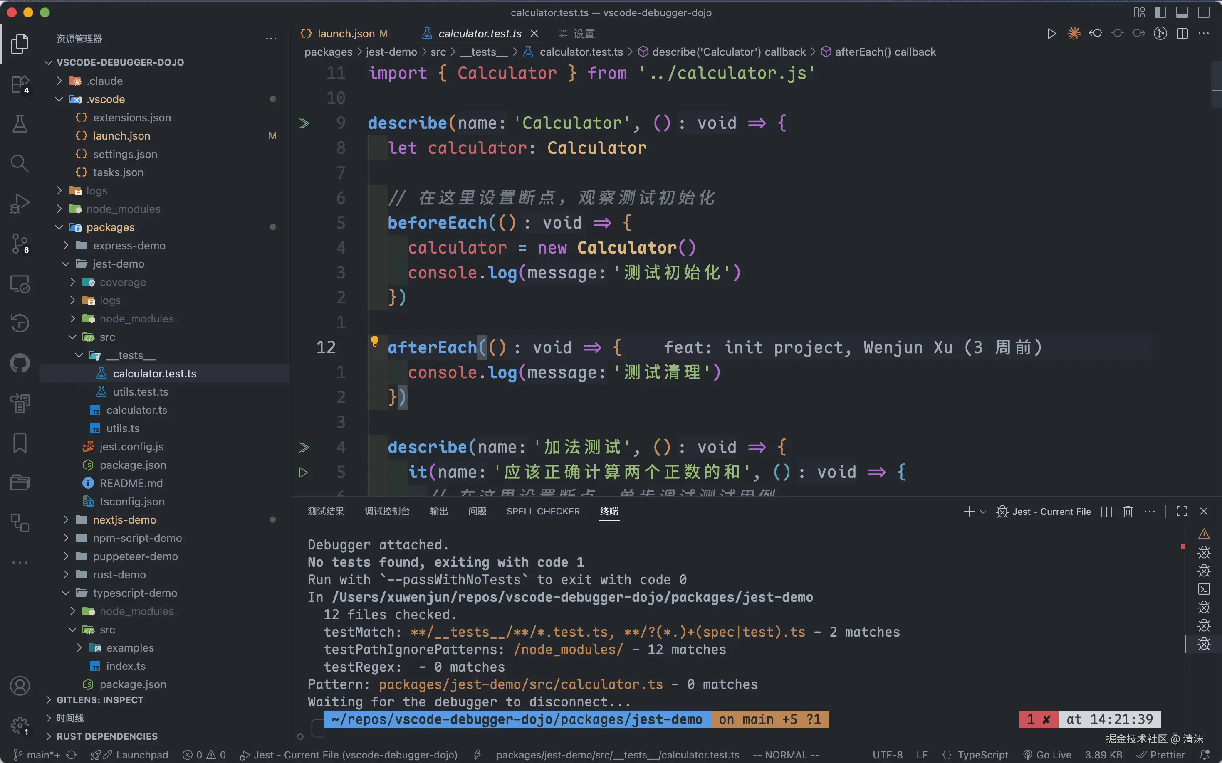Kill terminal with the trash icon
This screenshot has width=1222, height=763.
pos(1128,512)
